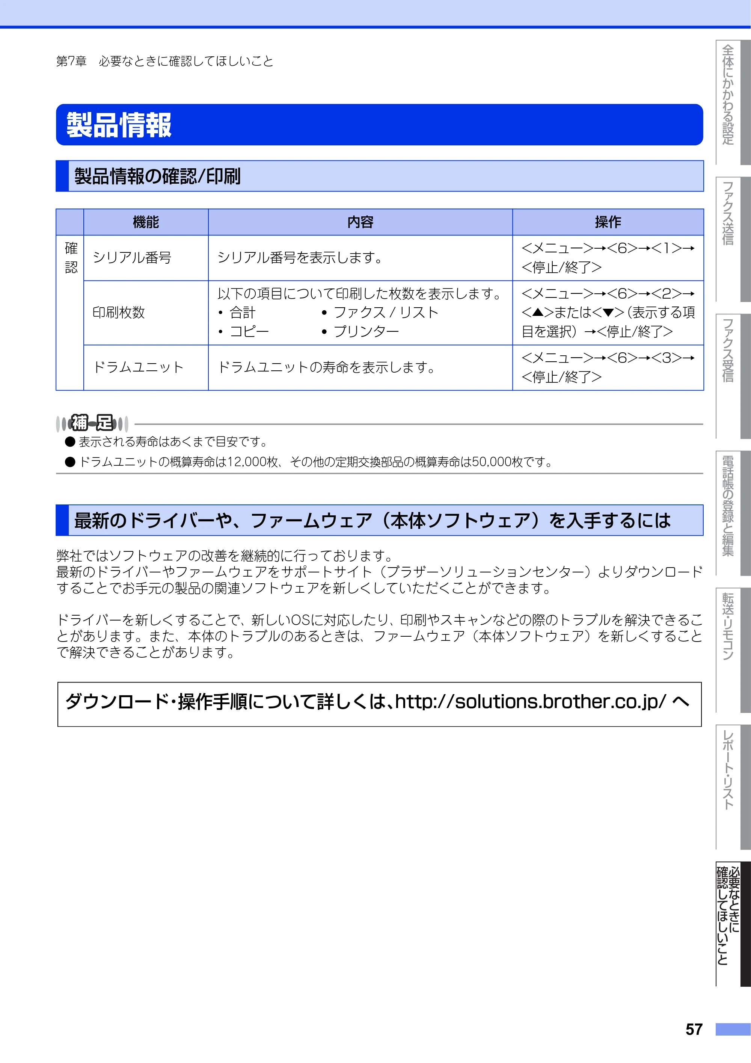This screenshot has width=751, height=1063.
Task: Select the 必要なときに確認してほしいこと side tab
Action: [x=733, y=924]
